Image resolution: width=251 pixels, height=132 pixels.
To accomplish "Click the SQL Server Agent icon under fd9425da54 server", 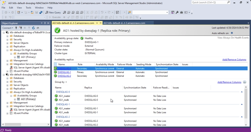I will click(11, 110).
